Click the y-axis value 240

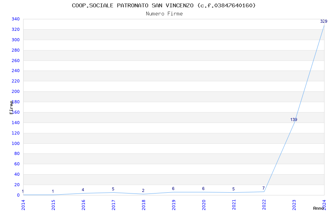[x=16, y=71]
